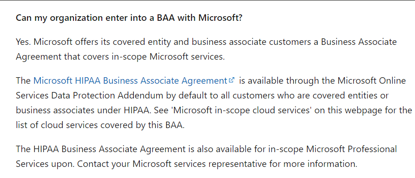Screen dimensions: 415x178
Task: Click the words 'Microsoft Professional' in the last paragraph
Action: tap(352, 149)
